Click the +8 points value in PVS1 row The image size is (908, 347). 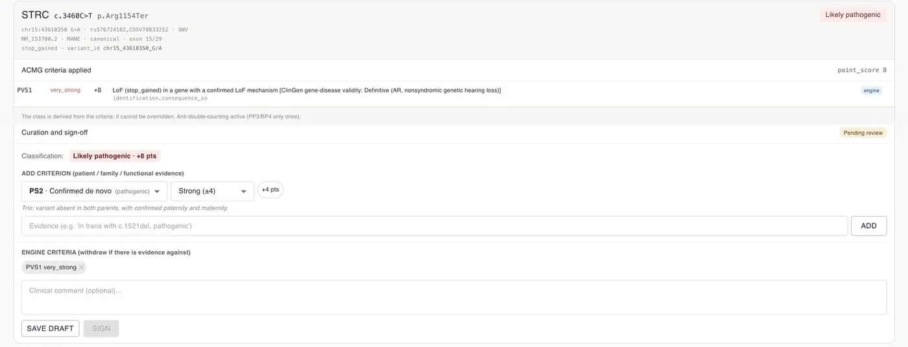click(x=97, y=90)
